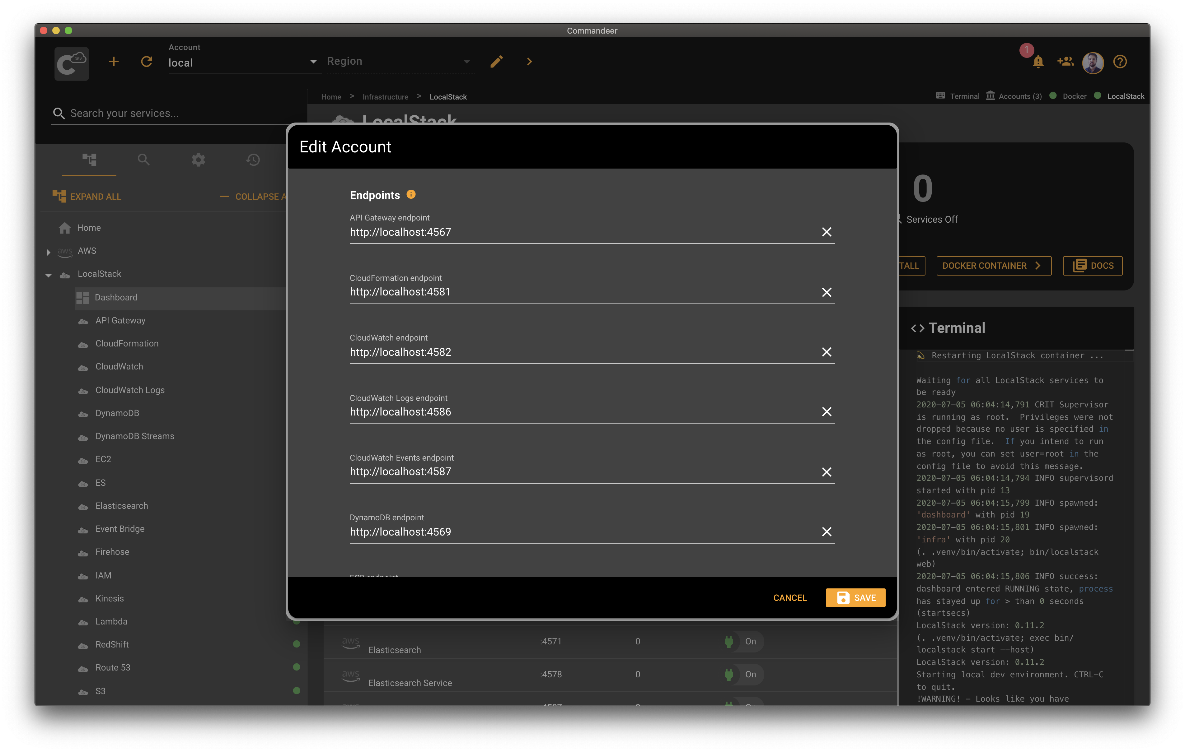Click Cancel in Edit Account dialog
The height and width of the screenshot is (752, 1185).
click(790, 598)
